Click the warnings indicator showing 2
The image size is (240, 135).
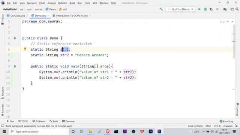tap(222, 22)
